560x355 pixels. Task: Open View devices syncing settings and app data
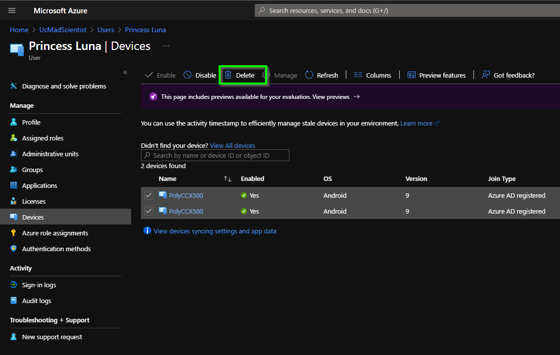(215, 231)
